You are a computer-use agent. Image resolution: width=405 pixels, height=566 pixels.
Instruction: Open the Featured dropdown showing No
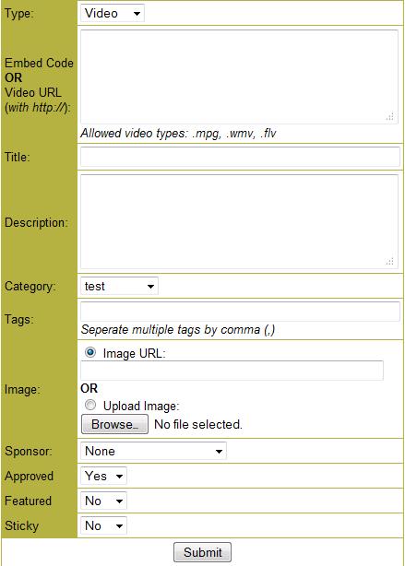pyautogui.click(x=103, y=501)
